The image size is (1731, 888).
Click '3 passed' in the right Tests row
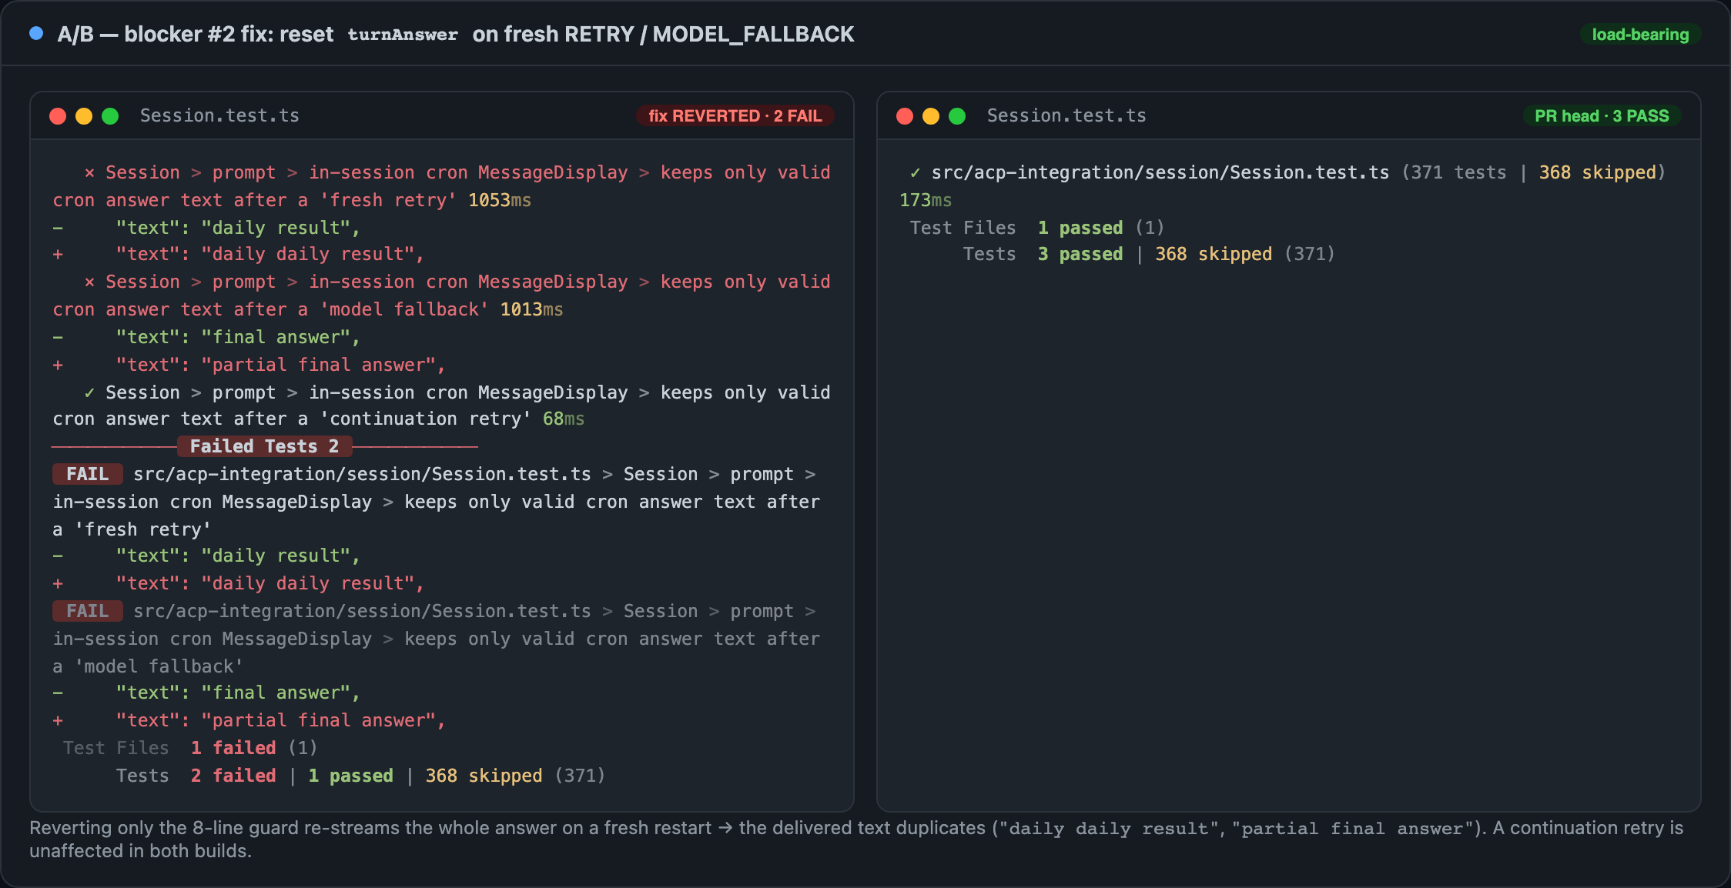[x=1080, y=254]
